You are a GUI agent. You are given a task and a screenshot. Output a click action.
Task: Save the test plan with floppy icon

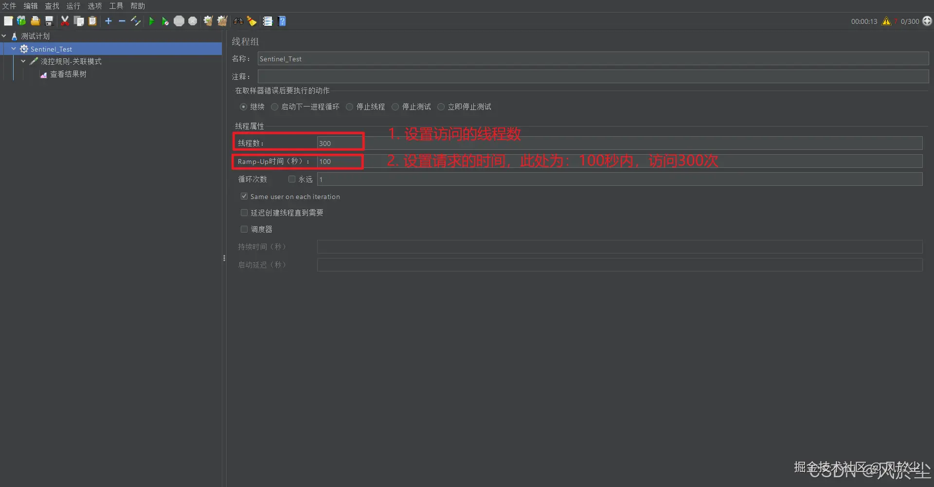coord(49,21)
